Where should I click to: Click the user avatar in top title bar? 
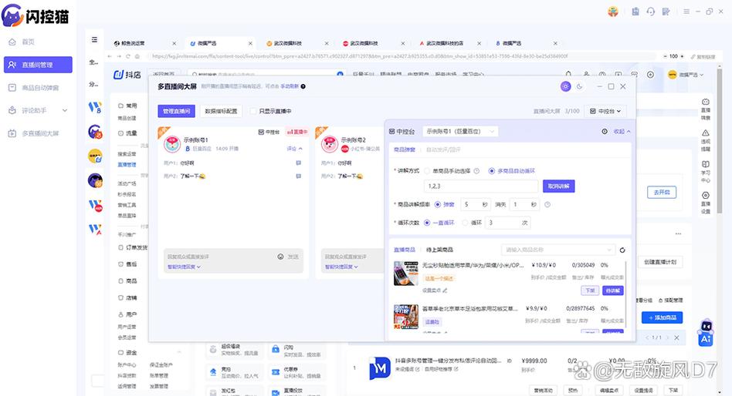(613, 12)
